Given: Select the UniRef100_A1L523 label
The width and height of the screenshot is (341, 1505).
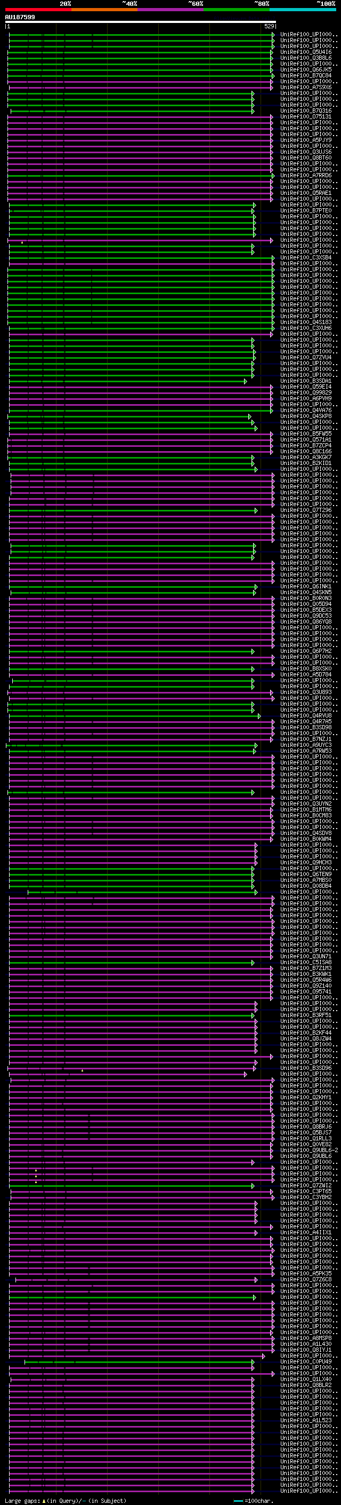Looking at the screenshot, I should [306, 1420].
